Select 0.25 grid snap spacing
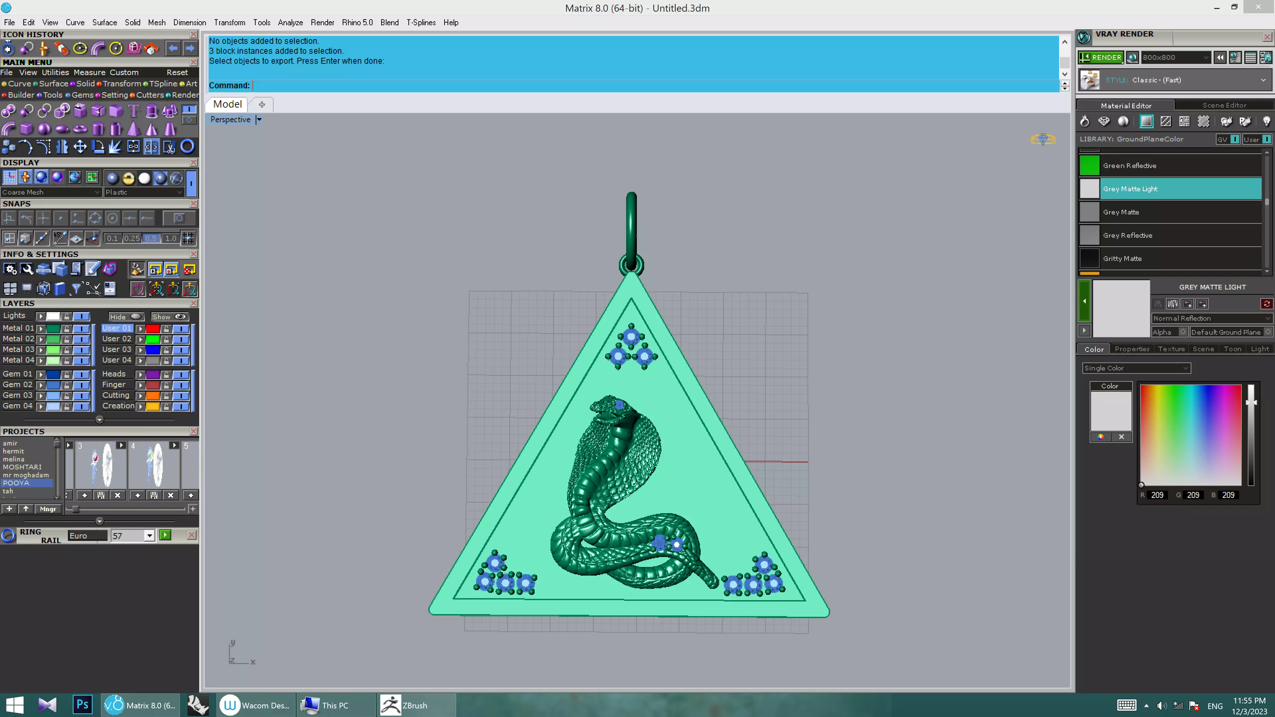 [x=132, y=238]
